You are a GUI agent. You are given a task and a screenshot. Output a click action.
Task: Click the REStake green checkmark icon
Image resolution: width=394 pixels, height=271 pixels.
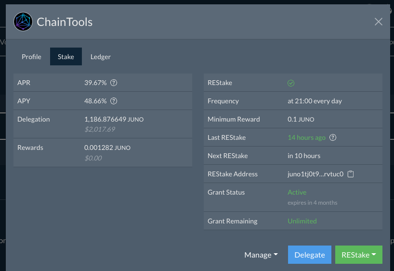291,83
